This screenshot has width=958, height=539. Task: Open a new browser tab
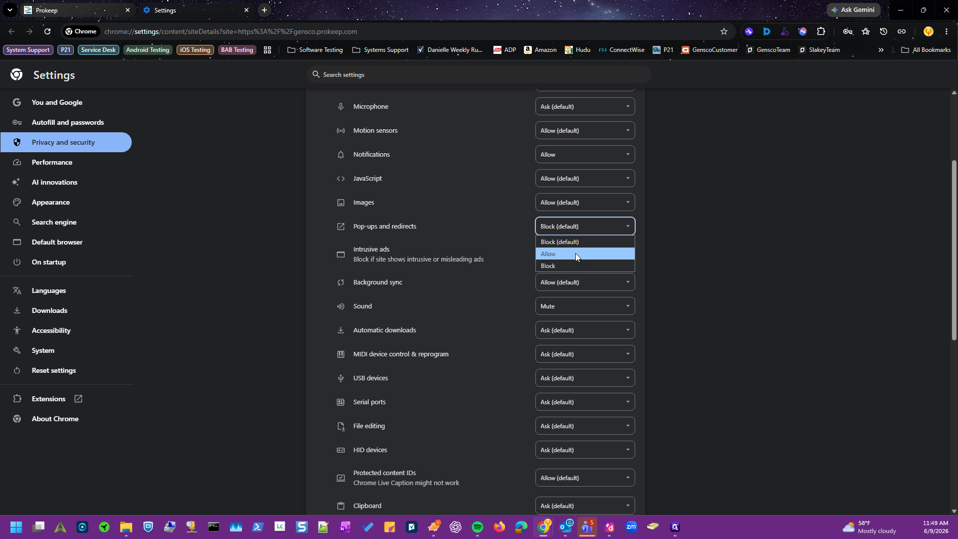coord(264,10)
